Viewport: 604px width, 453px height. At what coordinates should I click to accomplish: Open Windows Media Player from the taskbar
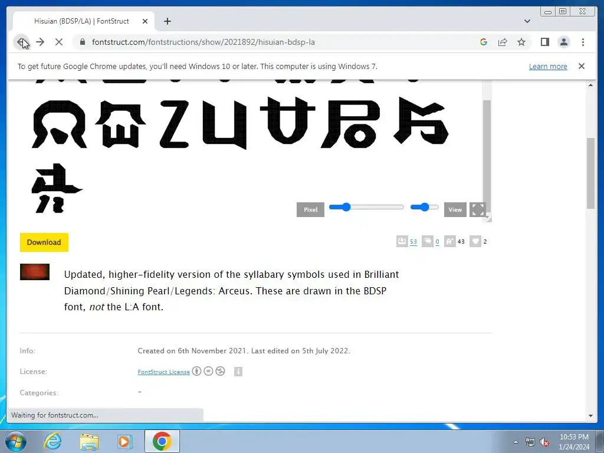[124, 441]
